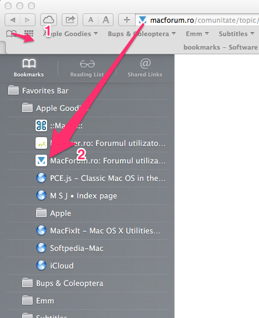Open M S J • Index page bookmark
259x318 pixels.
(87, 195)
